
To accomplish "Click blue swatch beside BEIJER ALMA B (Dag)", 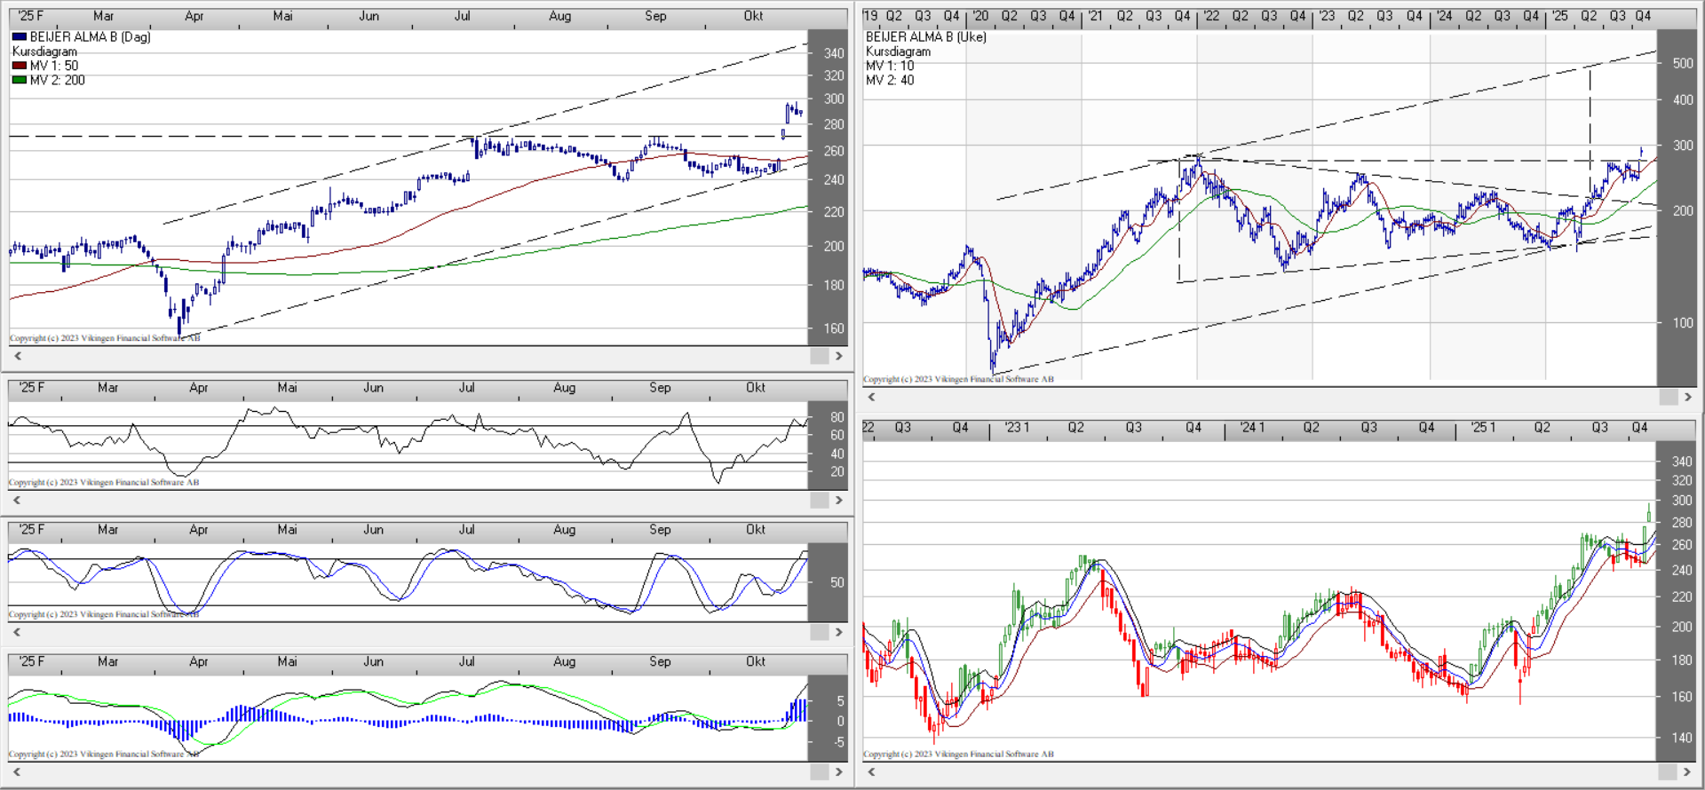I will [x=20, y=37].
